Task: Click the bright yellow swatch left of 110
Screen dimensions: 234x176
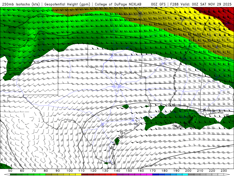Action: coord(78,175)
